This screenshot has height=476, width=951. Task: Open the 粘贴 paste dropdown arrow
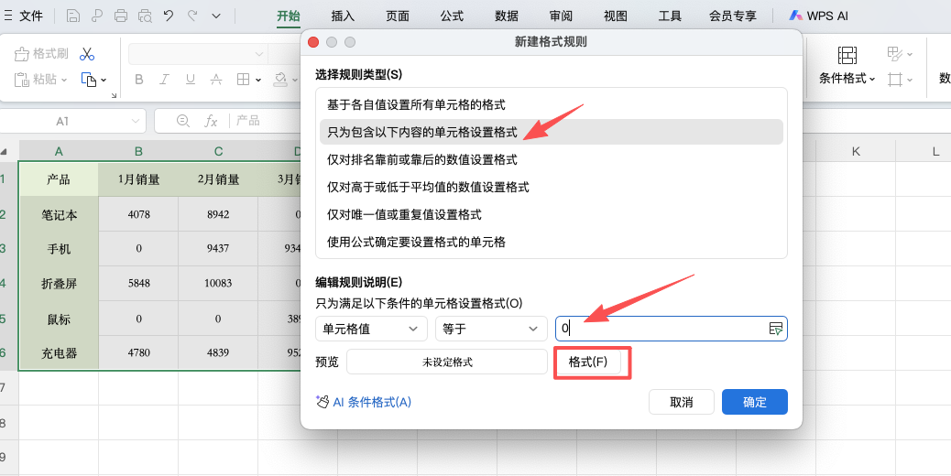click(x=63, y=80)
